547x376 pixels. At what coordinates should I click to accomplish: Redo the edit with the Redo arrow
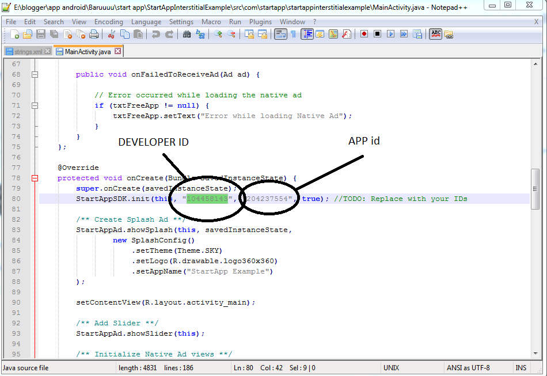tap(169, 34)
